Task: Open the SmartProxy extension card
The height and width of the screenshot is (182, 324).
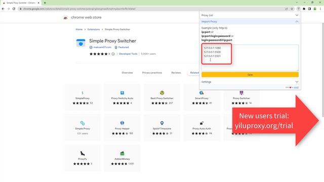Action: [201, 100]
